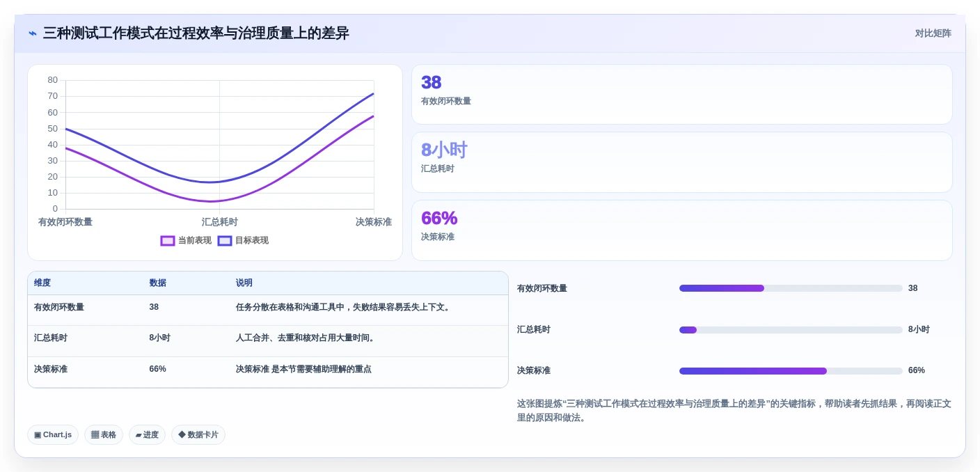Viewport: 980px width, 472px height.
Task: Click the 66% metric card value
Action: click(439, 218)
